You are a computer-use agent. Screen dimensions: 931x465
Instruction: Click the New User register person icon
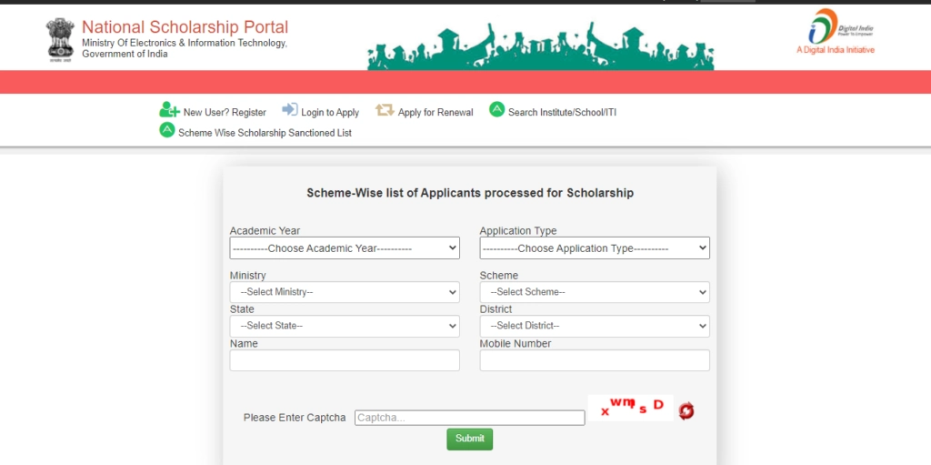click(169, 110)
